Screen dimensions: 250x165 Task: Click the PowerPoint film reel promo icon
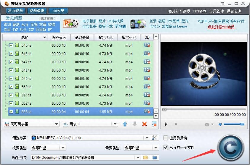[71, 24]
